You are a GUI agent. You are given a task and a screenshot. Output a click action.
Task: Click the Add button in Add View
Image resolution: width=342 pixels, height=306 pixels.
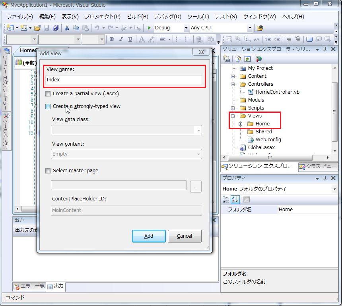coord(148,236)
